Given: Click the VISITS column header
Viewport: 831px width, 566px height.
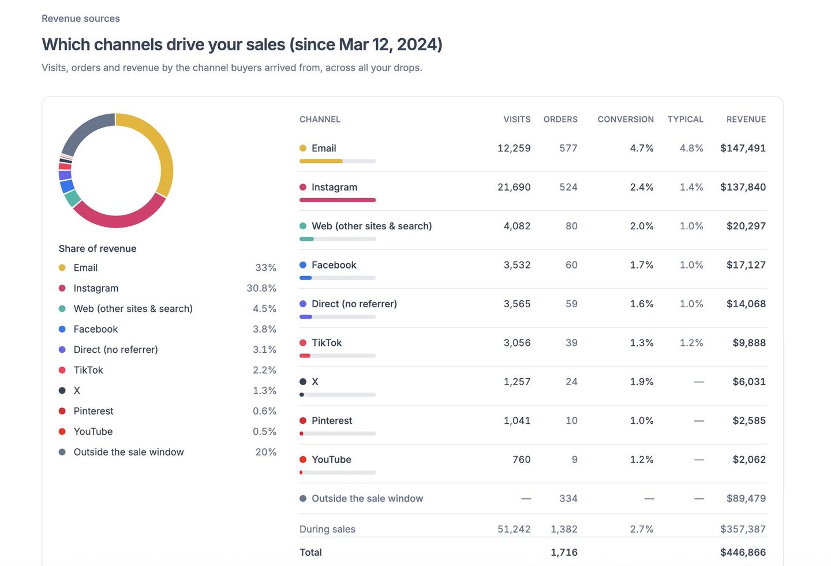Looking at the screenshot, I should pyautogui.click(x=517, y=120).
